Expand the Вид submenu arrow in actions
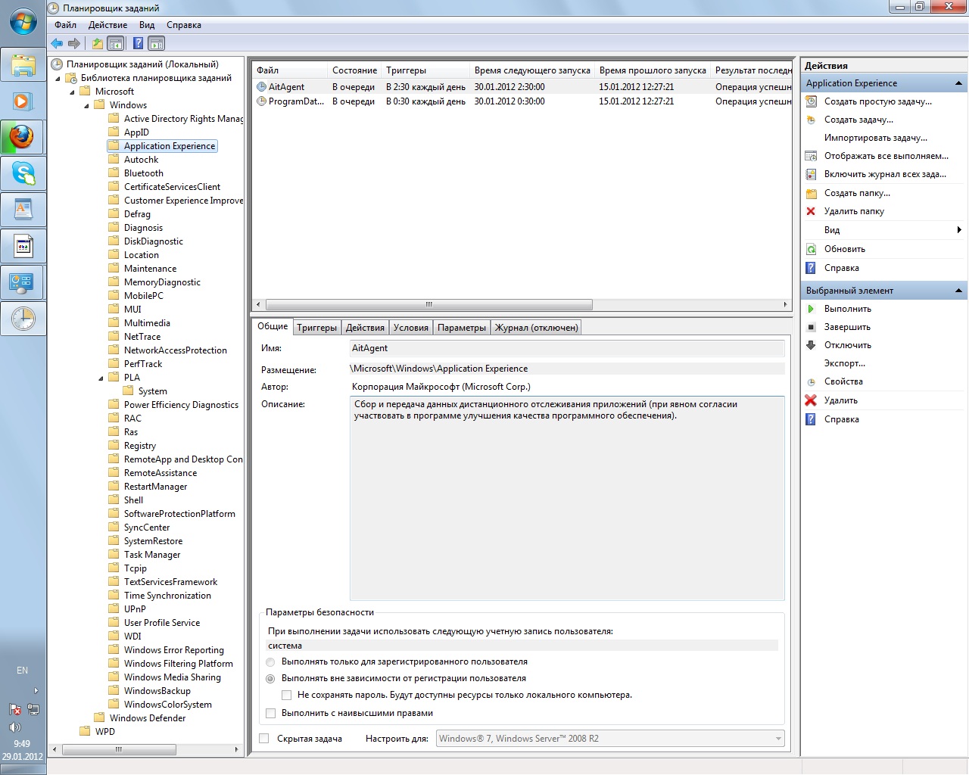 click(959, 230)
